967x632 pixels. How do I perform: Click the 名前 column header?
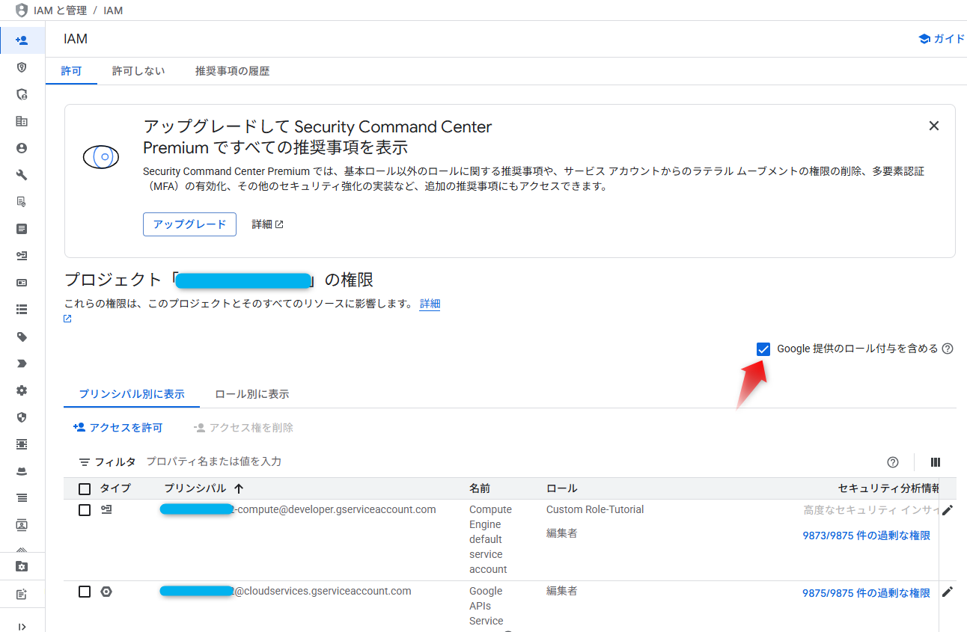click(480, 488)
